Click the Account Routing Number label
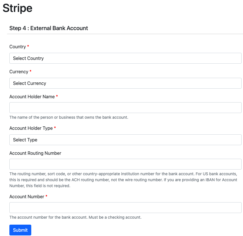The height and width of the screenshot is (236, 243). coord(35,153)
